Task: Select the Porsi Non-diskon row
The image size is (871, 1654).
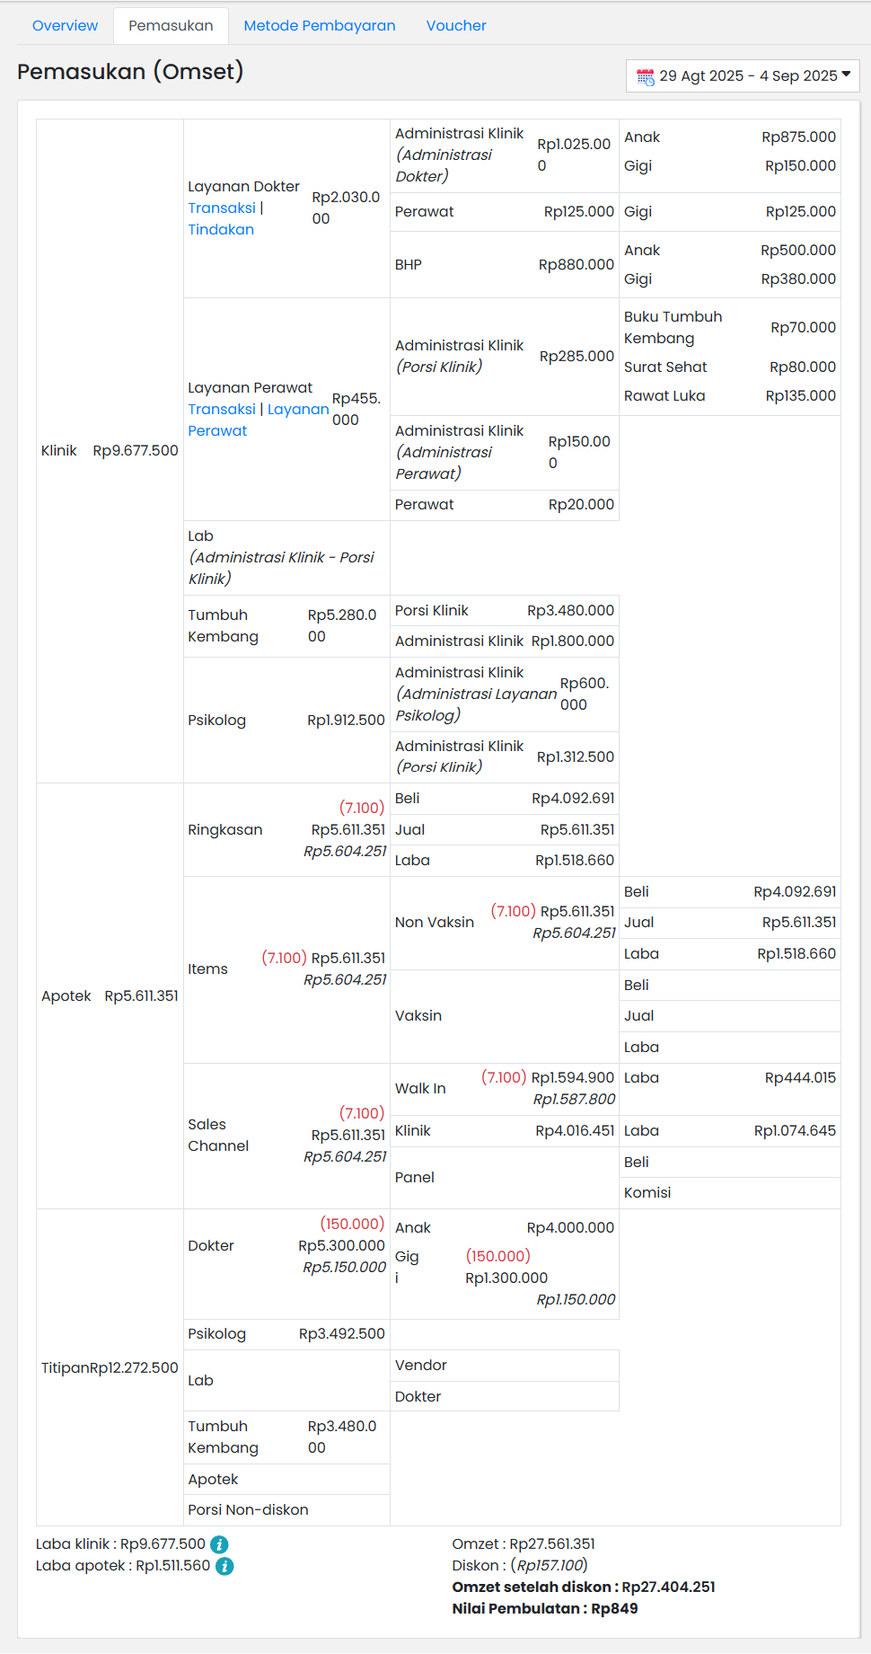Action: 248,1509
